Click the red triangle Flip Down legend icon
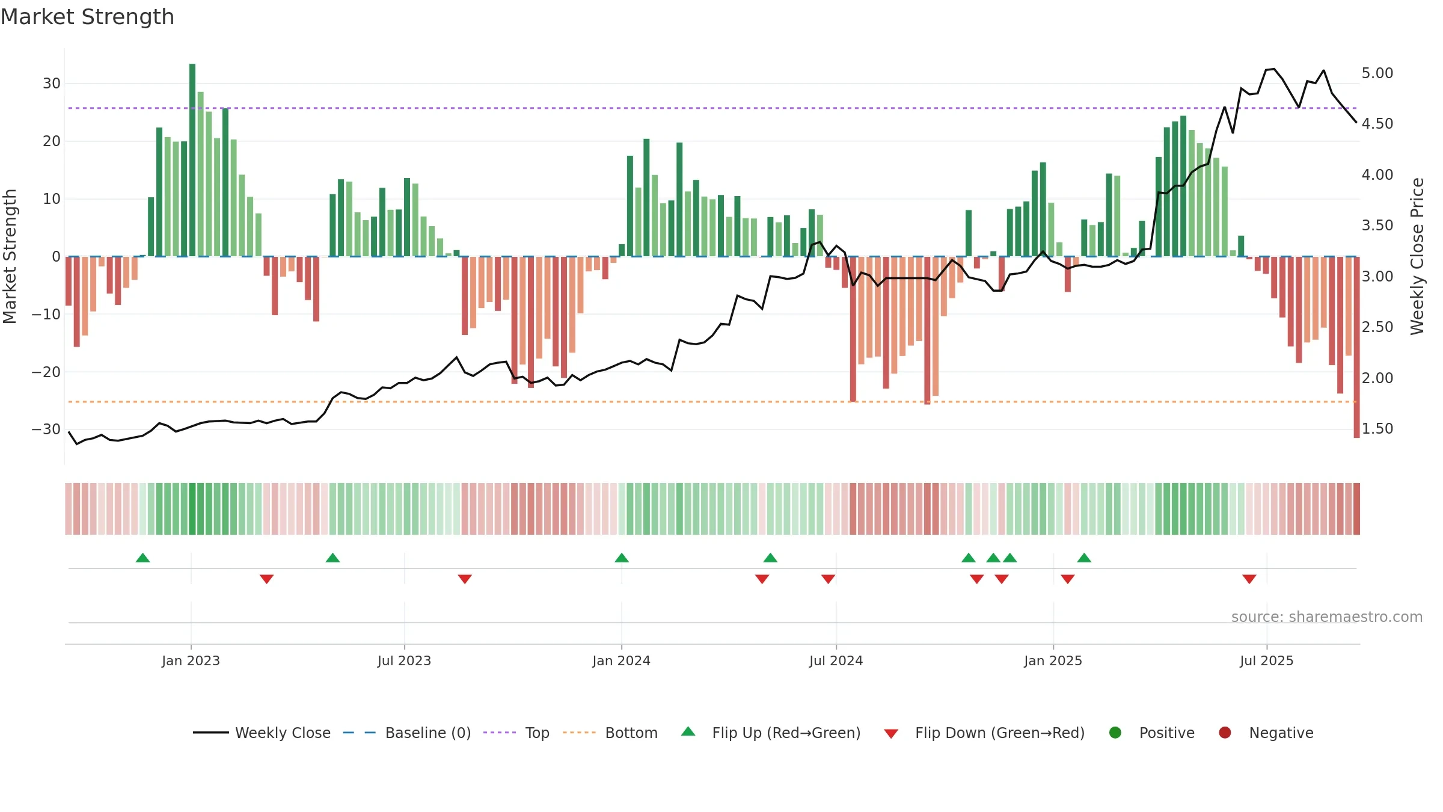The image size is (1443, 812). (x=891, y=734)
